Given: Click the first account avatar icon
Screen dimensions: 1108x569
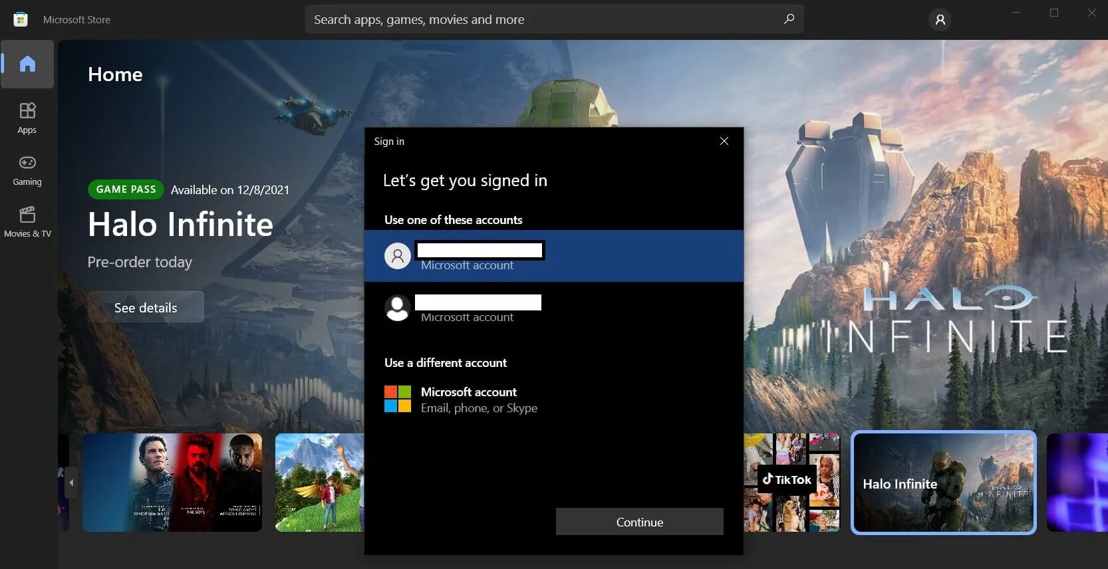Looking at the screenshot, I should coord(398,256).
